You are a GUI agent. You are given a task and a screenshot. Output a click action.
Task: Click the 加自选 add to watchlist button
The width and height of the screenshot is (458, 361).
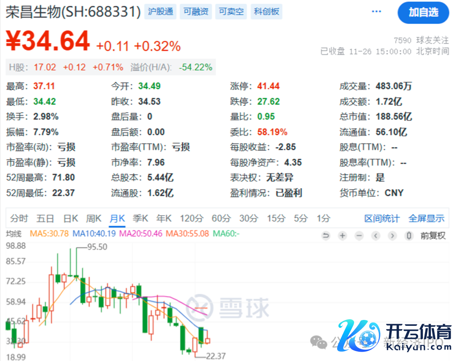pyautogui.click(x=423, y=12)
